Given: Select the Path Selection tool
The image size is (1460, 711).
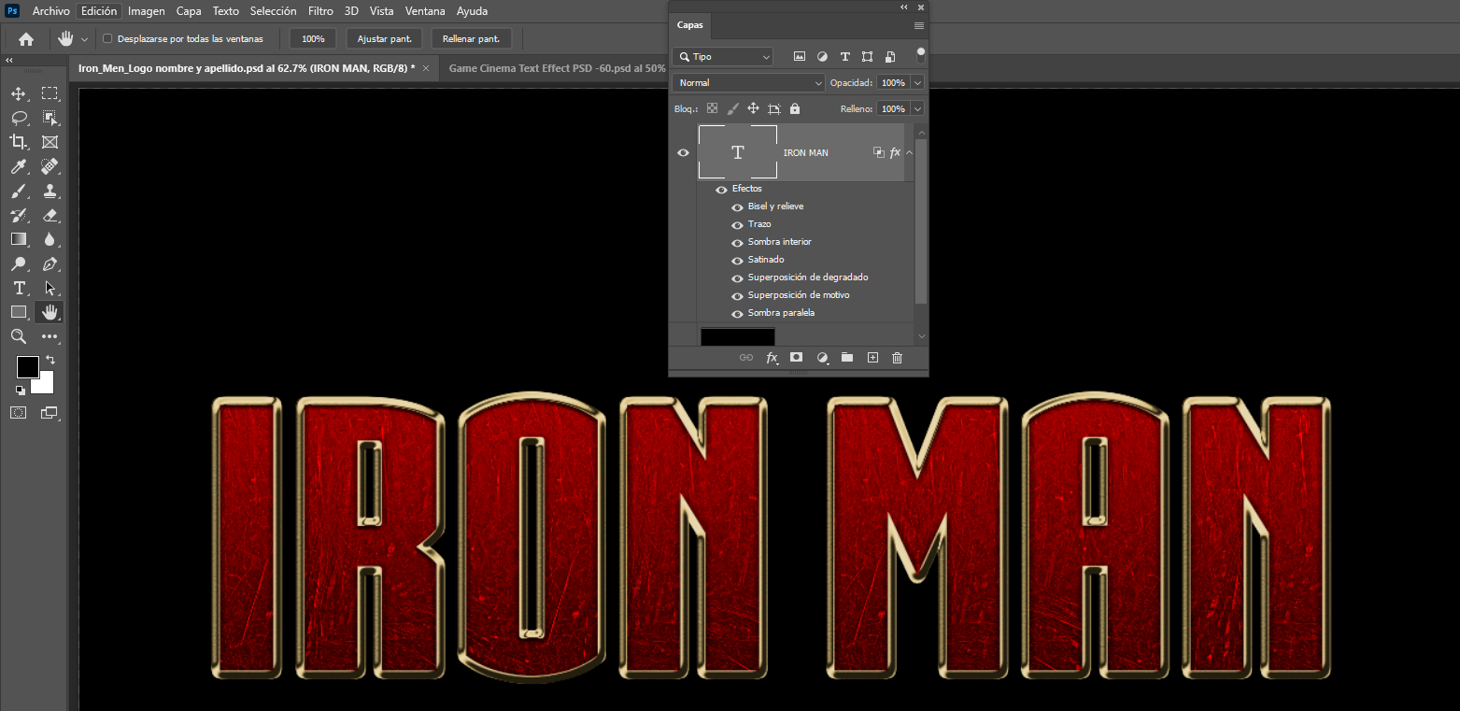Looking at the screenshot, I should click(x=50, y=288).
